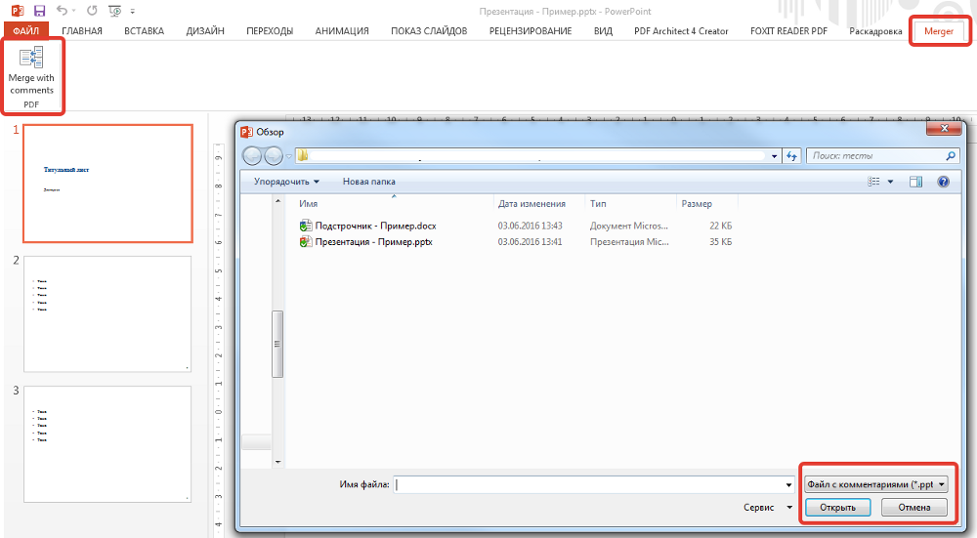
Task: Click the refresh icon beside the address bar
Action: 792,155
